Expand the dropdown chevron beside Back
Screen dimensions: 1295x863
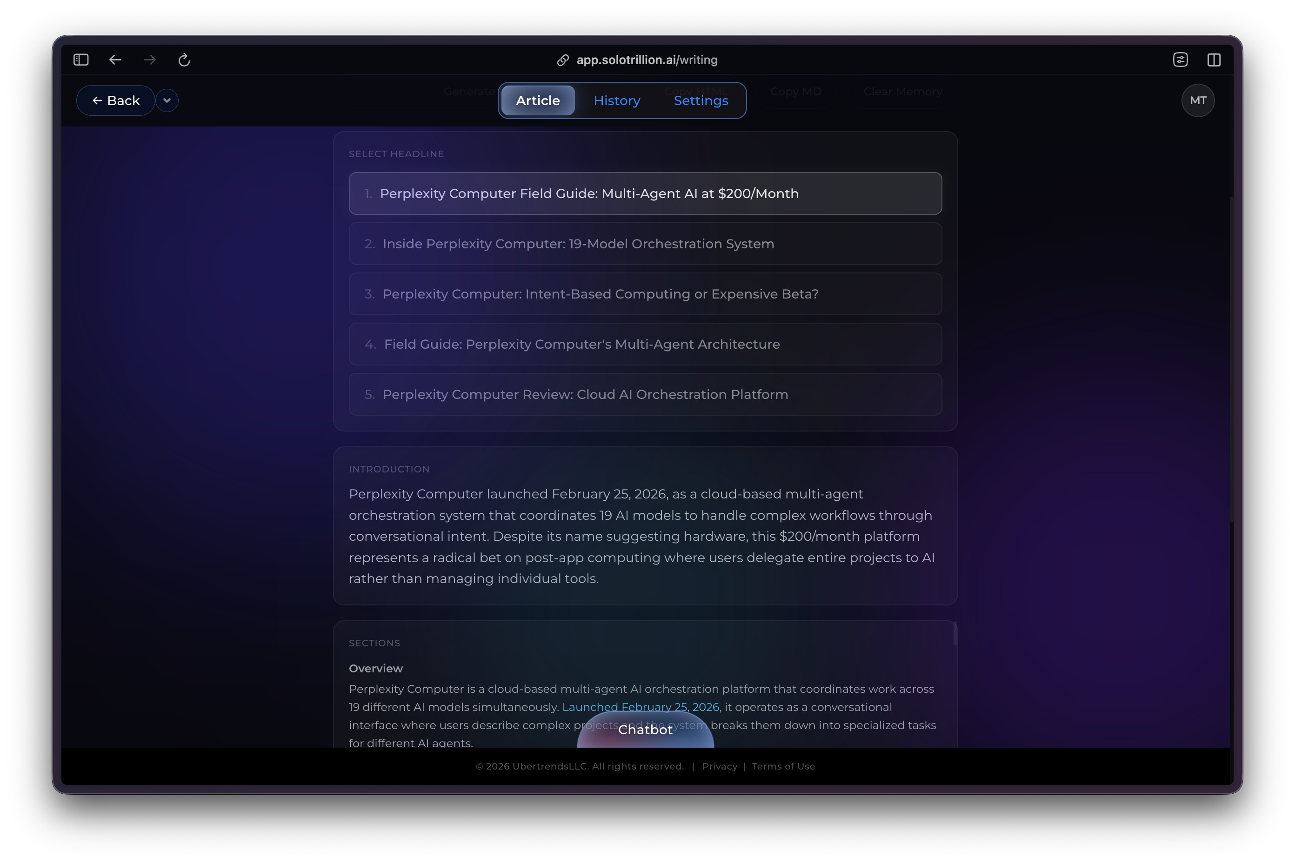167,100
